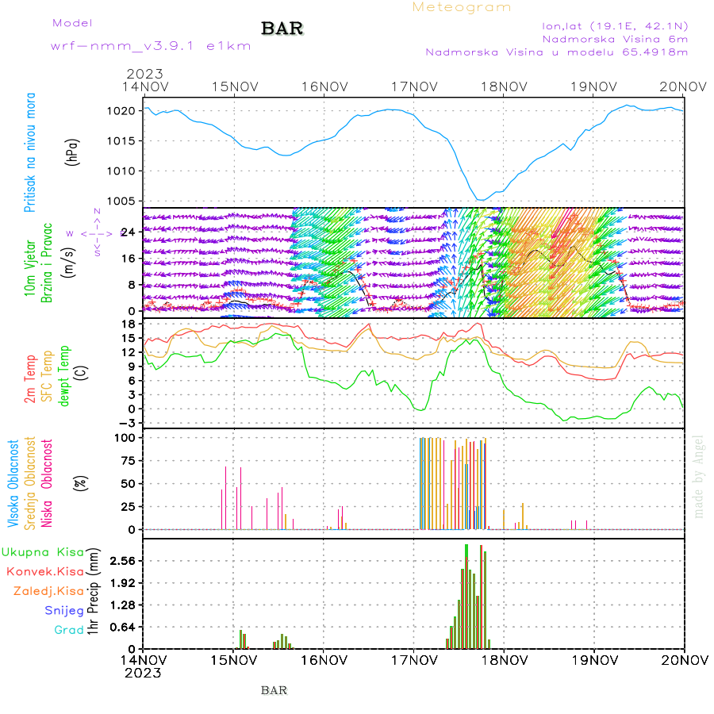Click the green "10m Vjetar" label
Viewport: 714px width, 714px height.
click(29, 269)
